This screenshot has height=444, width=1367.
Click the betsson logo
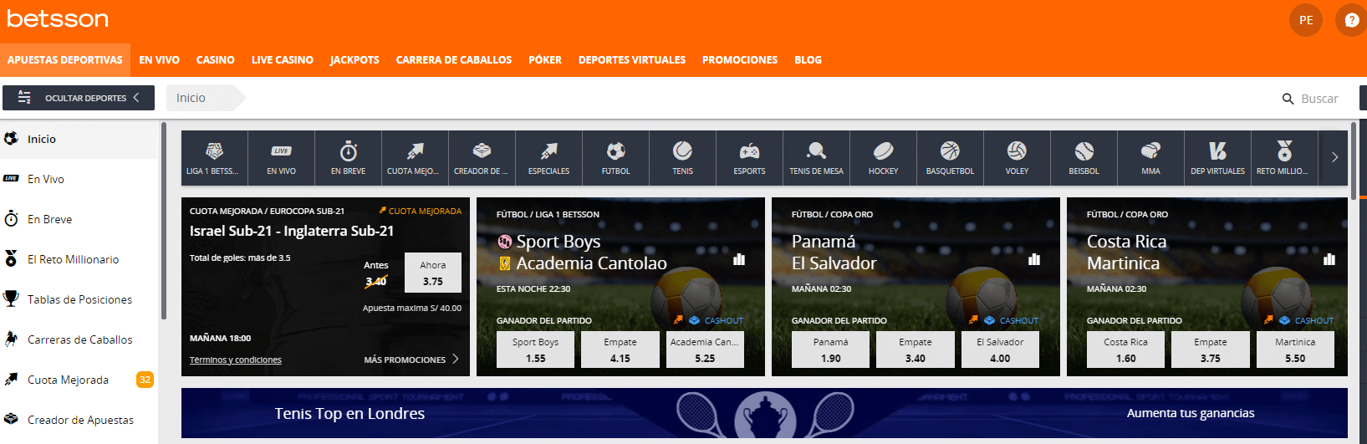[58, 18]
